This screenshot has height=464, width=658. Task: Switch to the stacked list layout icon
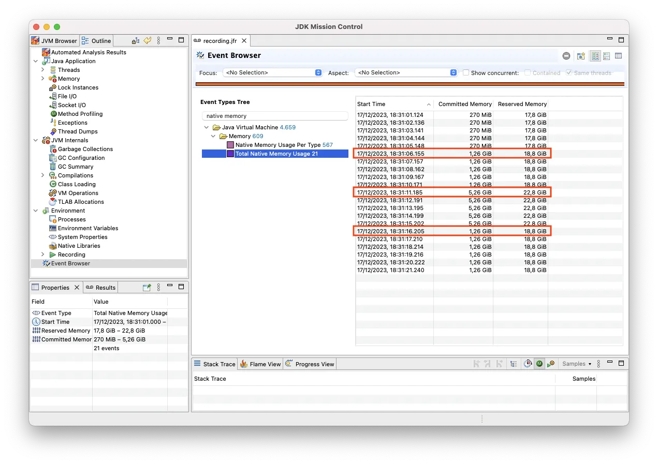click(607, 56)
